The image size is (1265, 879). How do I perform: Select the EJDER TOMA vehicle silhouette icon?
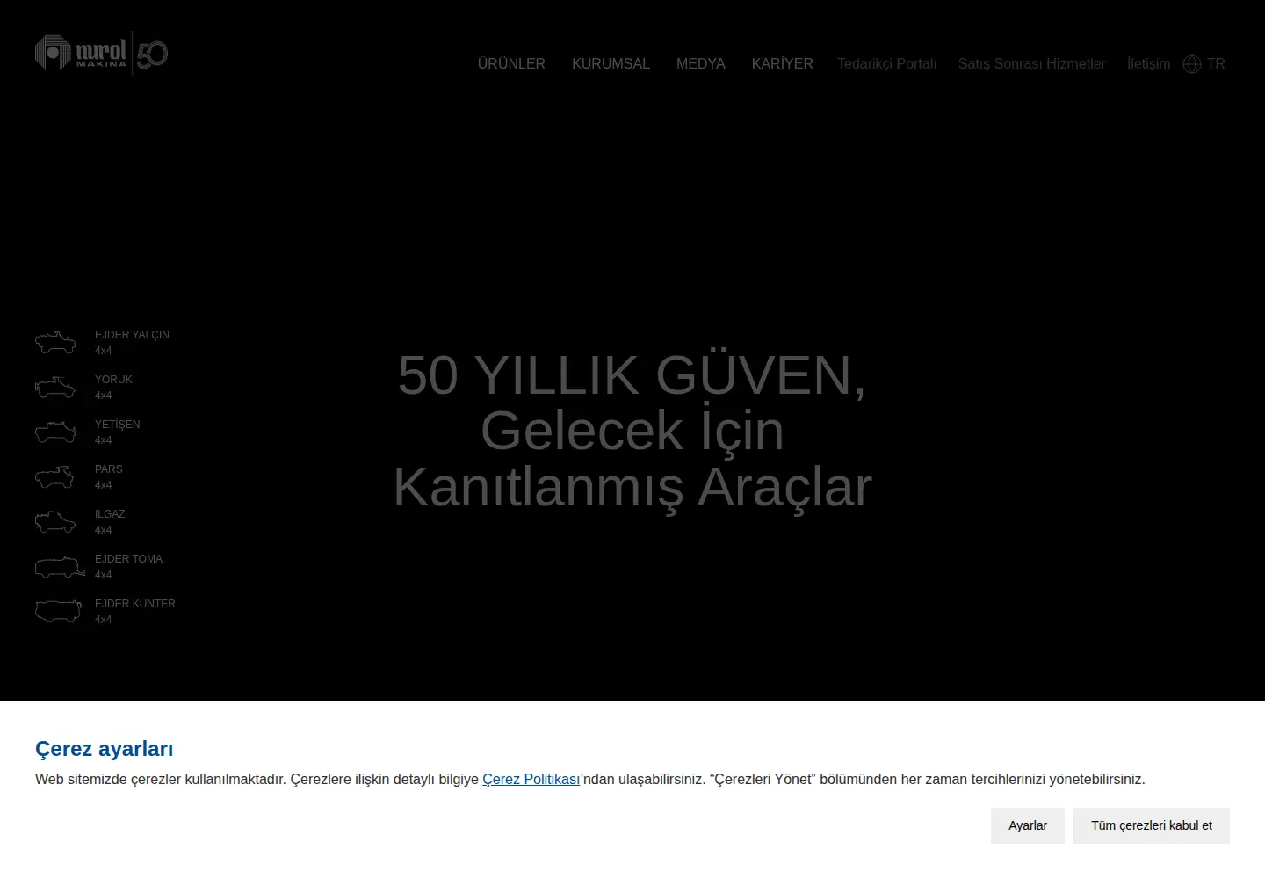click(60, 566)
